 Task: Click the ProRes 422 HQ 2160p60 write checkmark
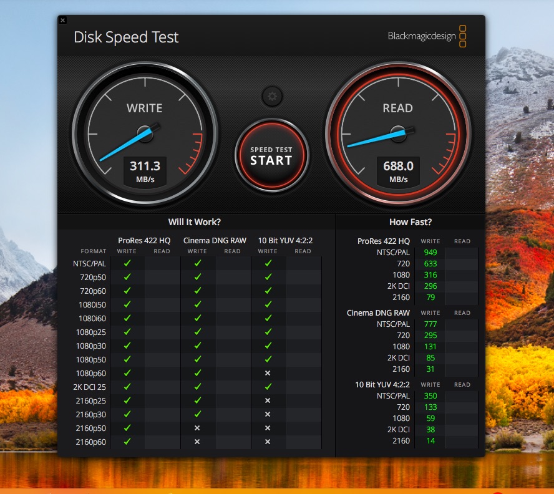coord(127,442)
